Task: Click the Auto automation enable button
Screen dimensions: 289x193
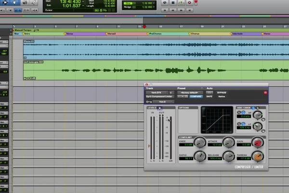Action: pyautogui.click(x=209, y=92)
